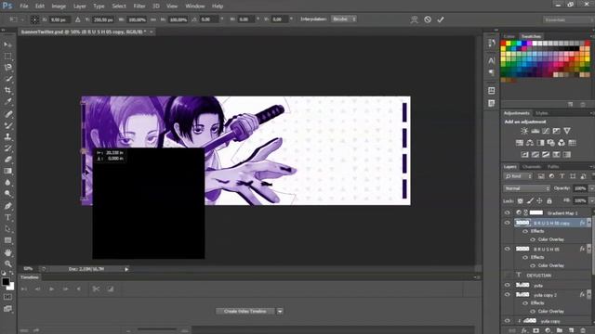The width and height of the screenshot is (595, 334).
Task: Click the Opacity value field
Action: [580, 188]
